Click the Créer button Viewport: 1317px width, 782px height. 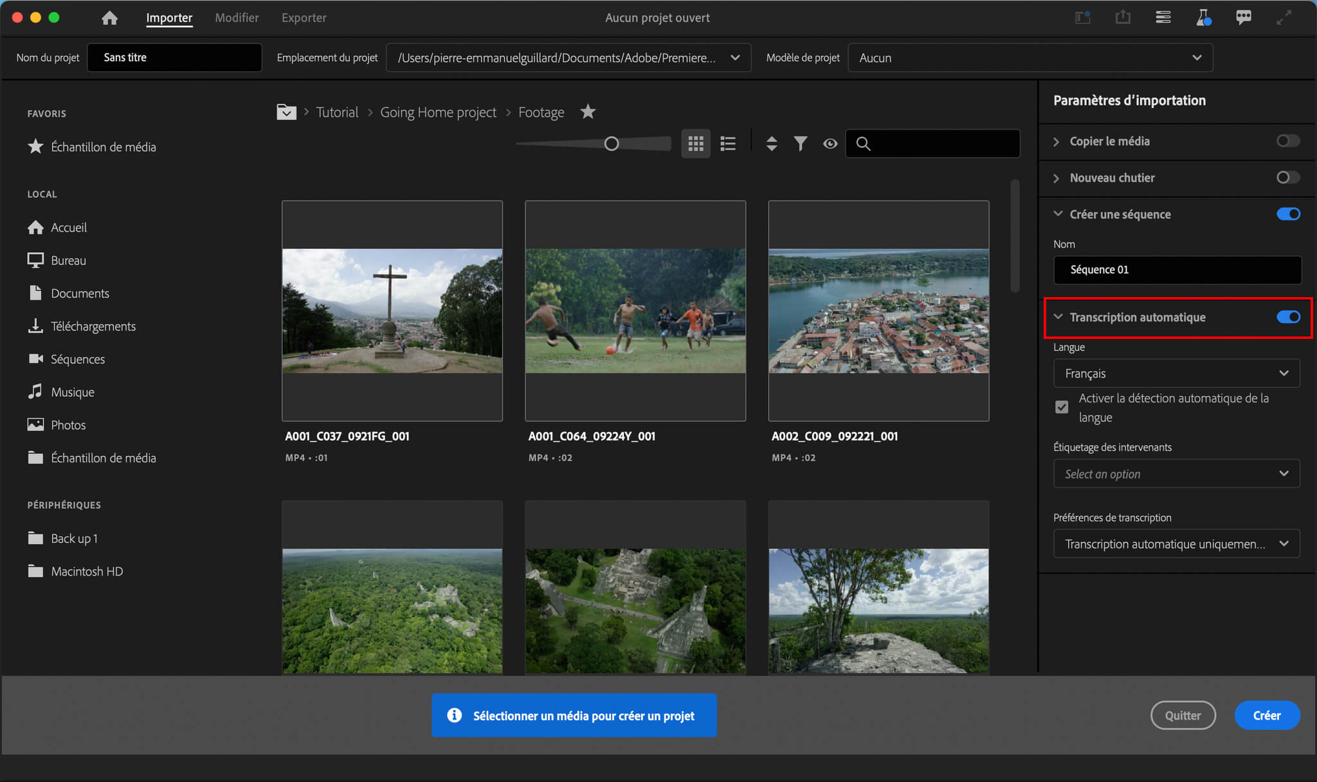pyautogui.click(x=1267, y=715)
